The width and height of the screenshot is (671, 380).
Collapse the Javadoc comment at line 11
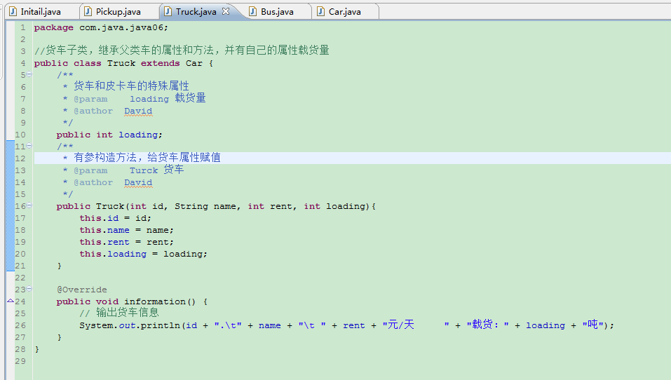[29, 146]
